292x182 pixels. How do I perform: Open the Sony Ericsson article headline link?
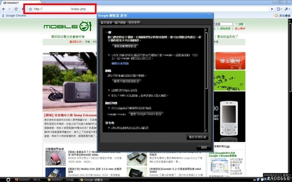70,115
